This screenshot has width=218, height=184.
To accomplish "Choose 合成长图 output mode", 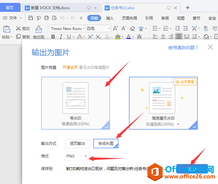I will (x=106, y=144).
